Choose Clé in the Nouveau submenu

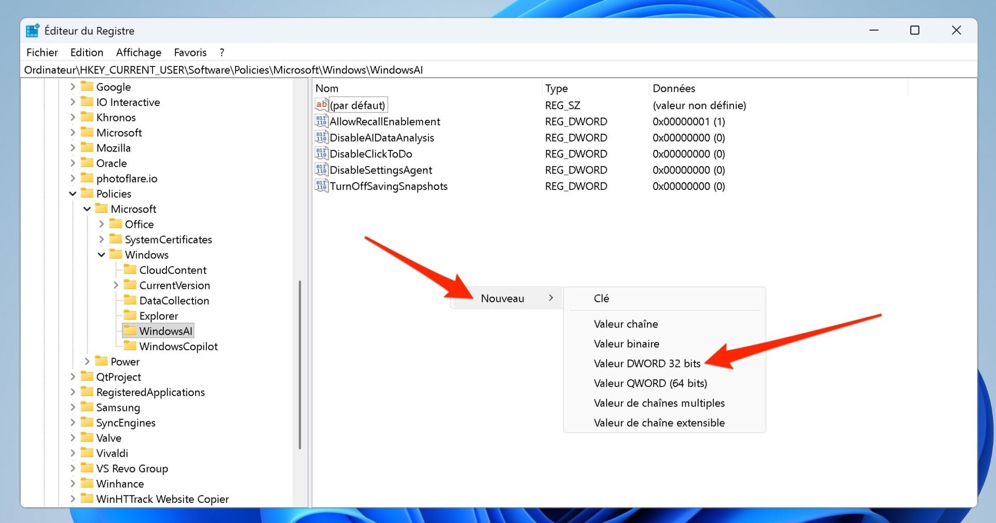601,298
